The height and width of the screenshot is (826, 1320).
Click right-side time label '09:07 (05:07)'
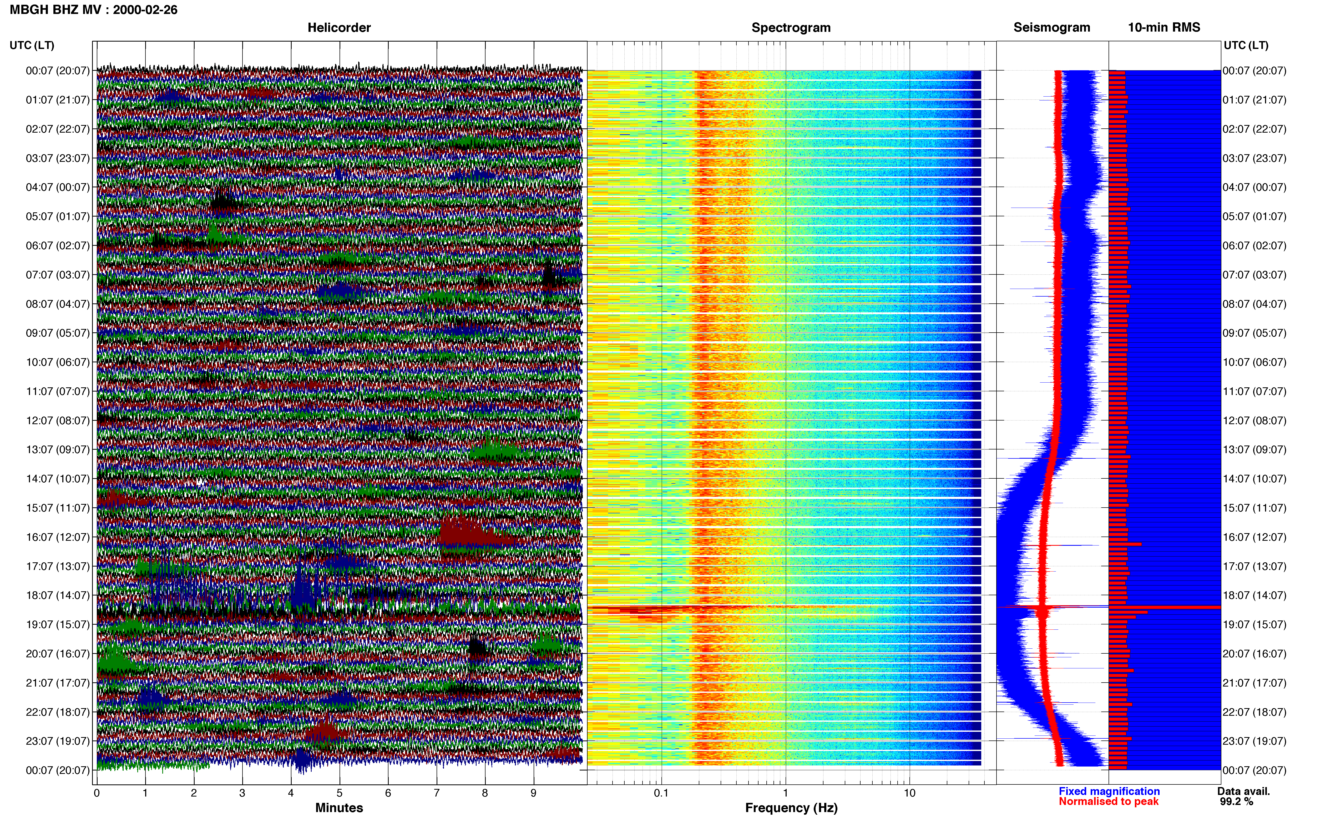(x=1255, y=333)
